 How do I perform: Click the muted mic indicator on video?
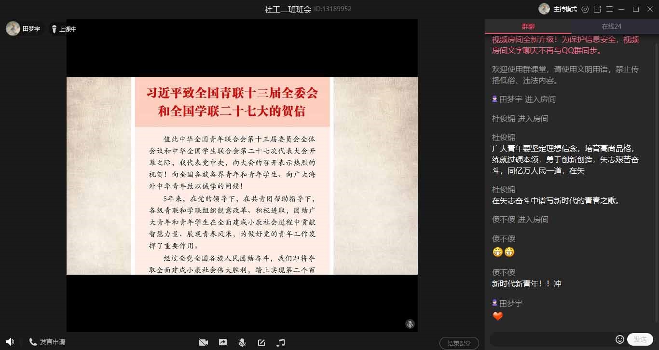pos(410,324)
